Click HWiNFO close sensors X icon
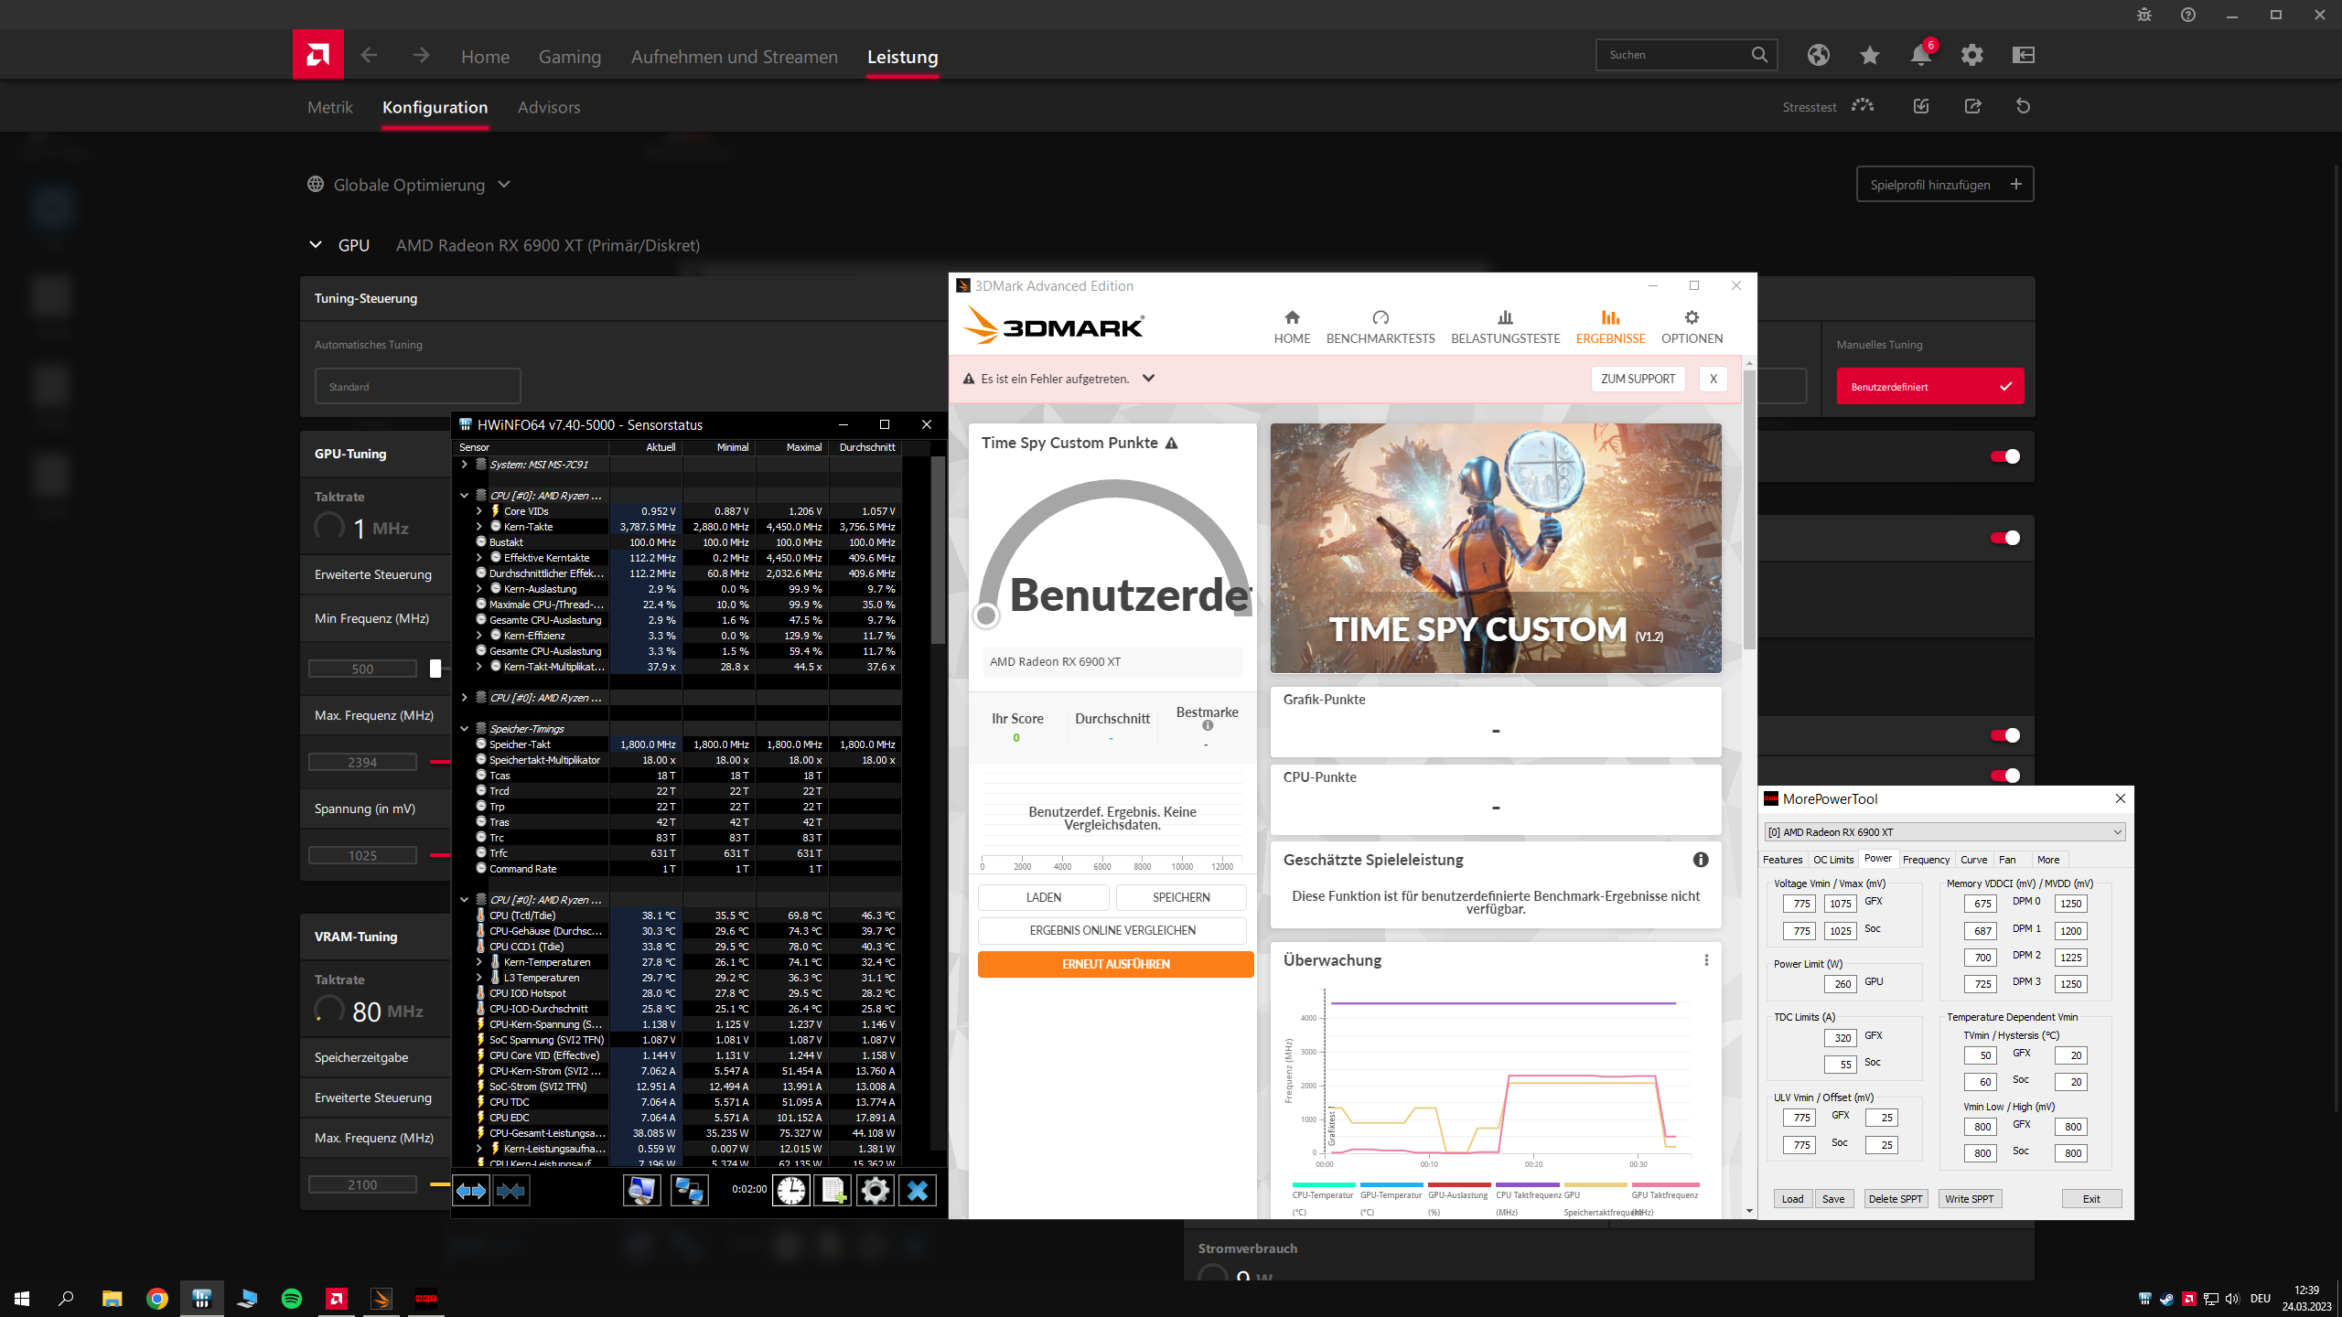Viewport: 2342px width, 1317px height. pos(918,1190)
